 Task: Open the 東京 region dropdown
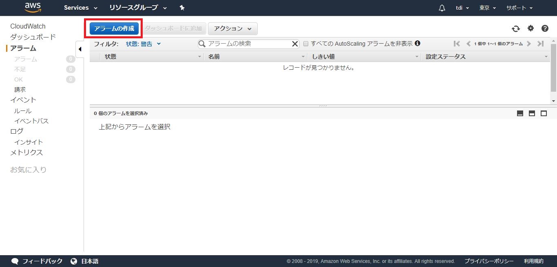pyautogui.click(x=488, y=8)
